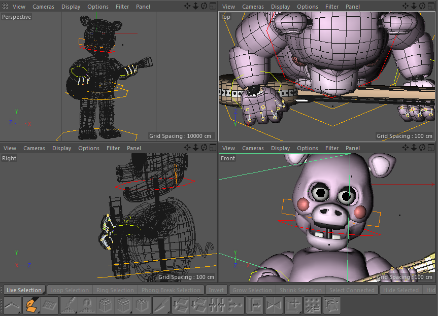Open the Cameras menu of the Front viewport
The image size is (438, 316).
click(253, 148)
